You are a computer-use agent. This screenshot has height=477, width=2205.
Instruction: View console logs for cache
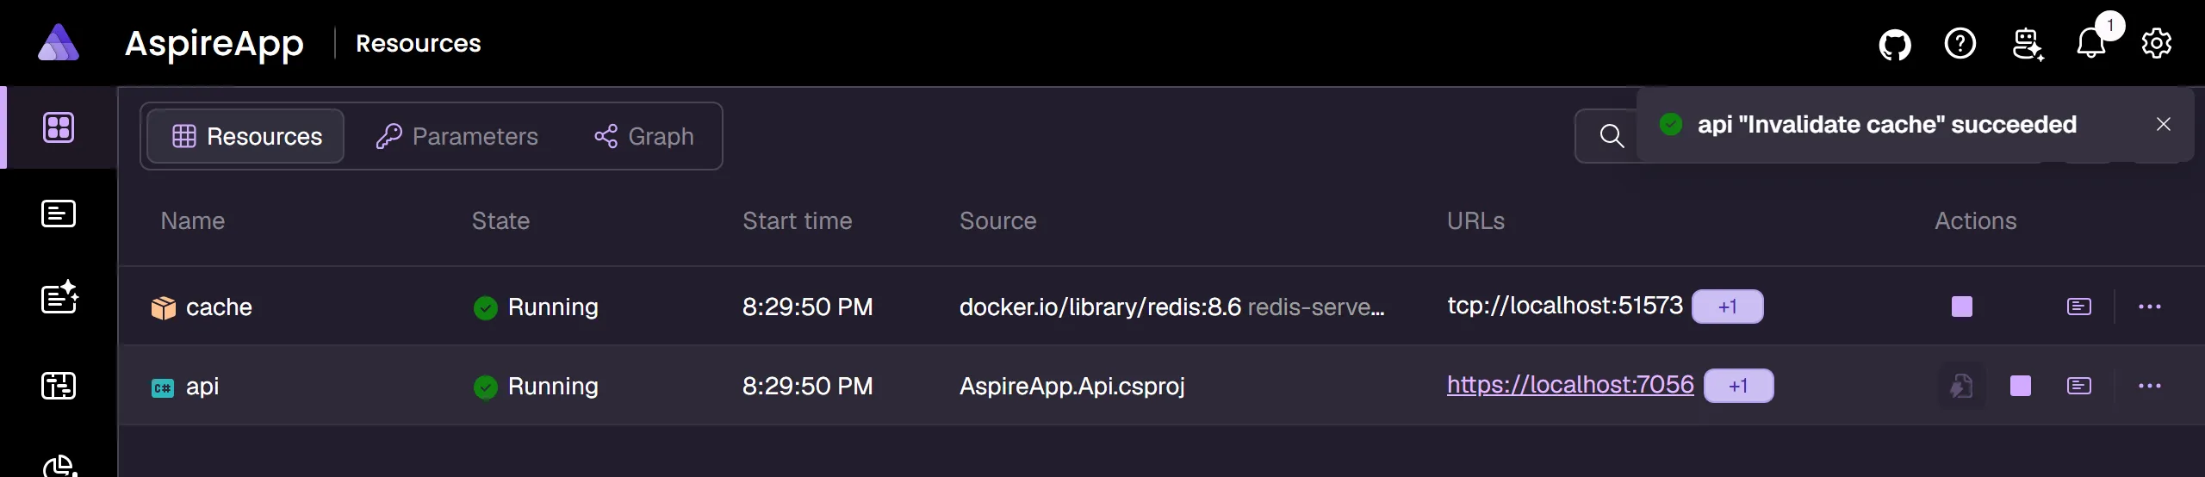click(2079, 307)
